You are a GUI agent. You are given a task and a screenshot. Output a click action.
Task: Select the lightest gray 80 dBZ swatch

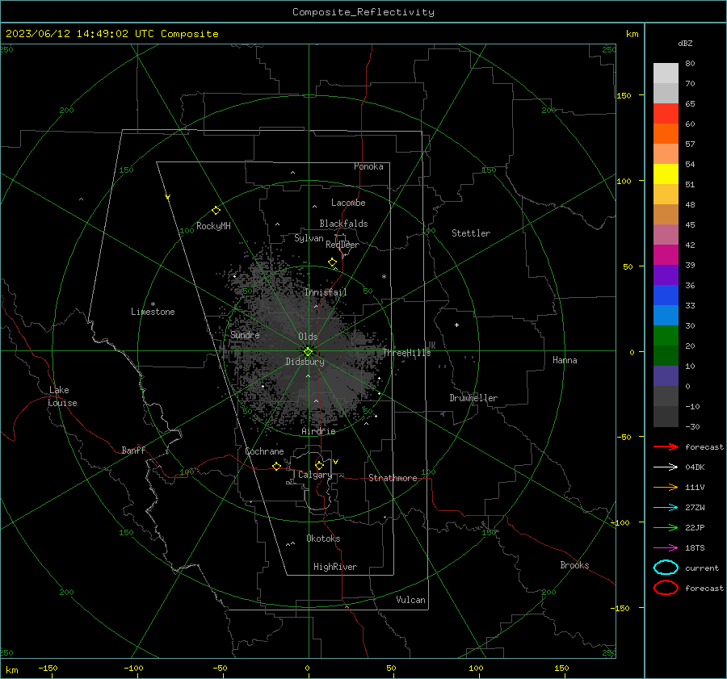(x=666, y=73)
